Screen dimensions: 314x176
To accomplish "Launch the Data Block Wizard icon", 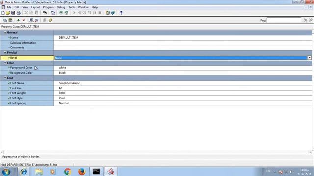I will (x=108, y=13).
